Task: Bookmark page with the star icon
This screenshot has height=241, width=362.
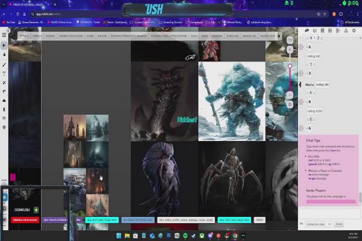Action: coord(325,14)
